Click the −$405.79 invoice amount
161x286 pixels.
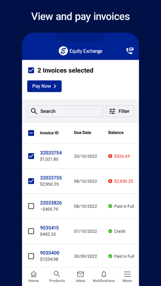click(49, 209)
